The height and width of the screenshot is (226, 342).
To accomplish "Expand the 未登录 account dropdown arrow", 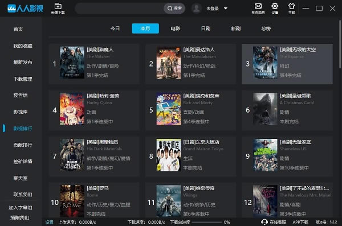I will [x=226, y=9].
